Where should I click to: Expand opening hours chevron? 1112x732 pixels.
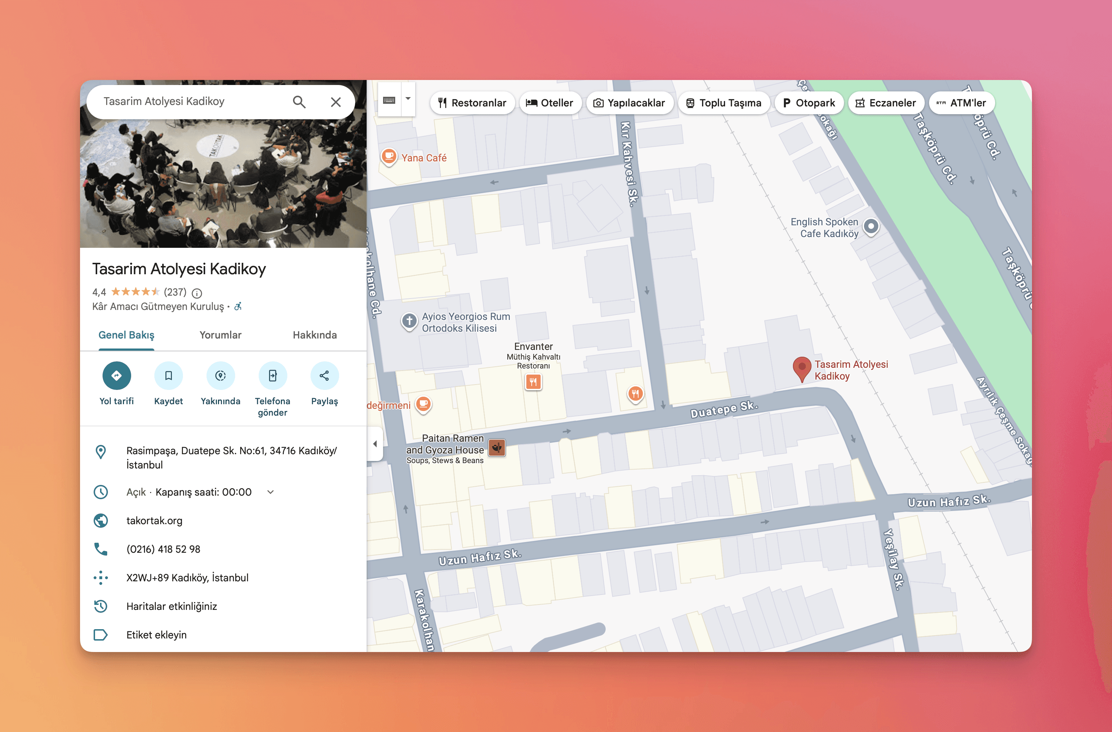point(270,492)
